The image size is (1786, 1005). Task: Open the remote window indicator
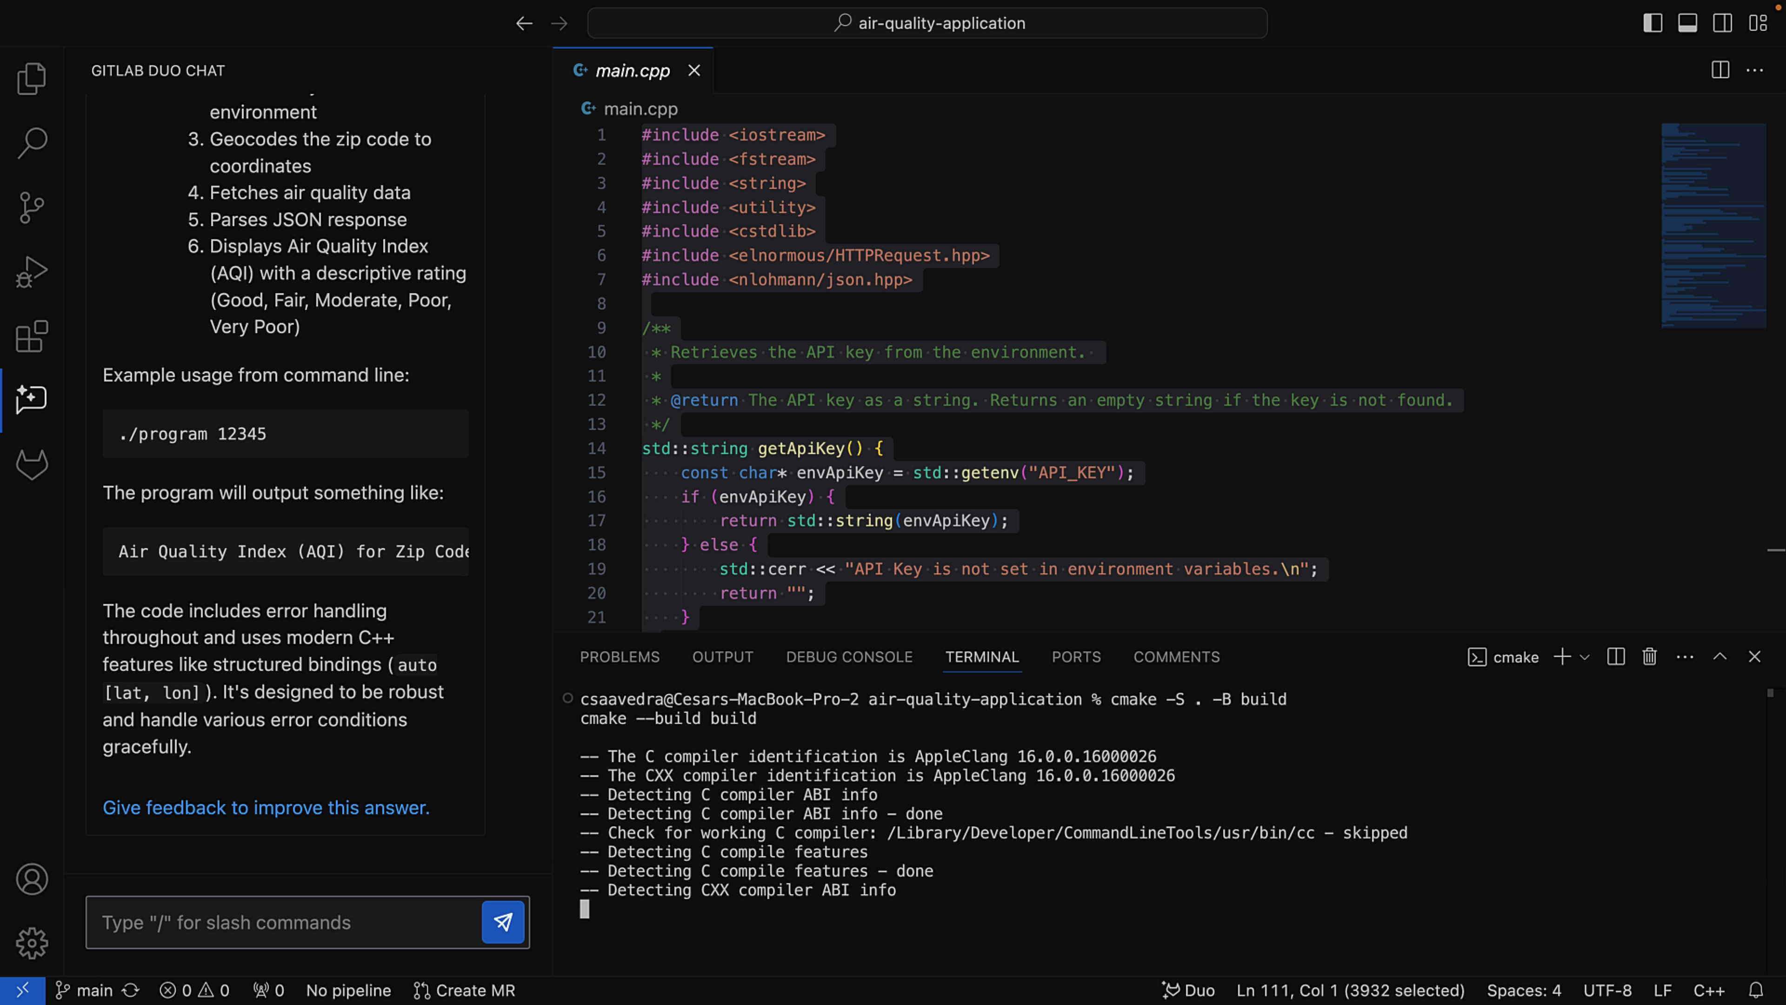23,991
